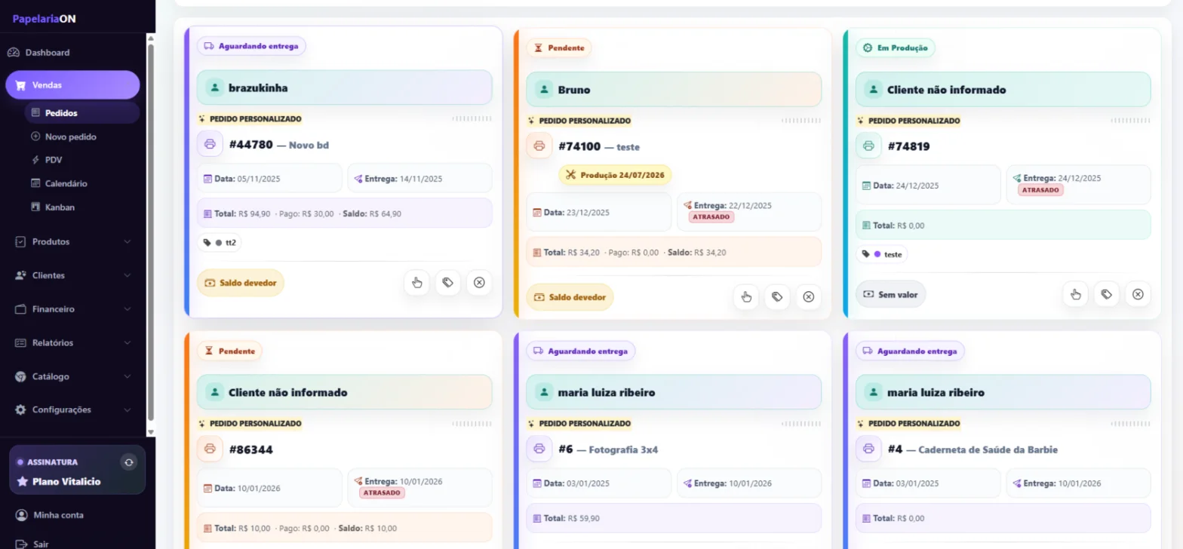Open Novo pedido in the sidebar
The height and width of the screenshot is (549, 1183).
pos(81,136)
